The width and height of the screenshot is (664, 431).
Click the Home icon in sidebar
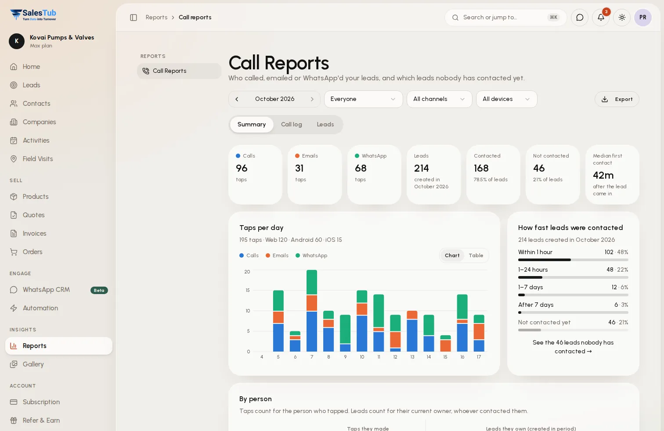pyautogui.click(x=14, y=67)
